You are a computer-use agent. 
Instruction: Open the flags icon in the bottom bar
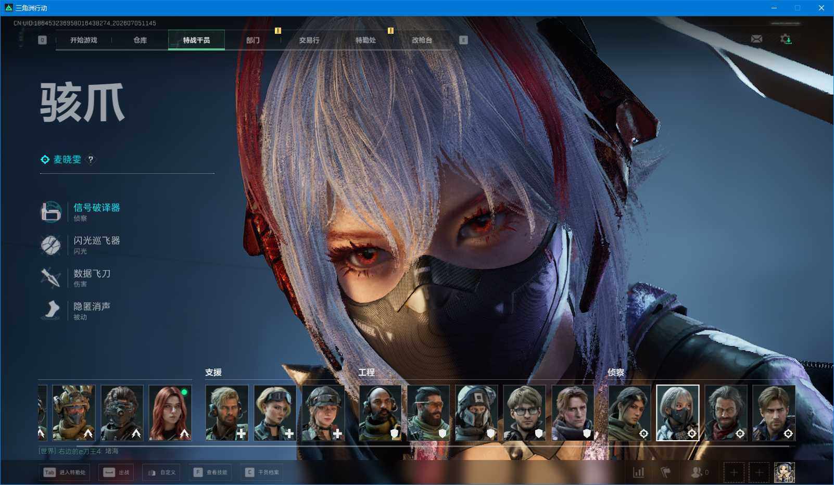(665, 473)
